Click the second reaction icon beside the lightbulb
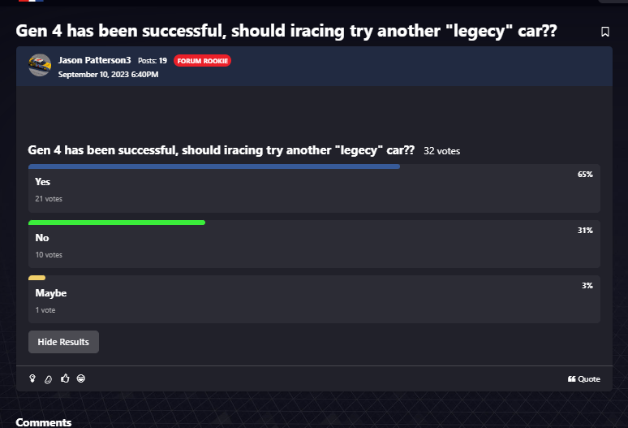Viewport: 628px width, 428px height. [48, 379]
